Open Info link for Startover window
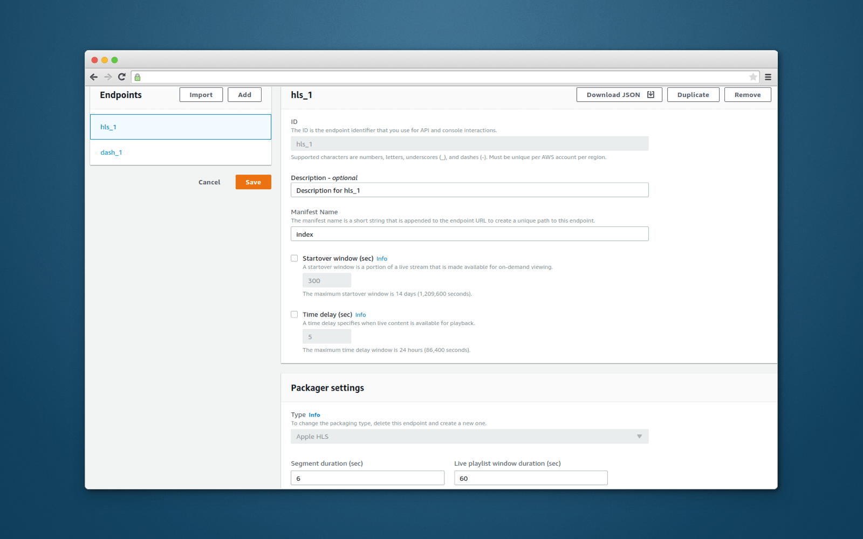863x539 pixels. click(x=382, y=259)
